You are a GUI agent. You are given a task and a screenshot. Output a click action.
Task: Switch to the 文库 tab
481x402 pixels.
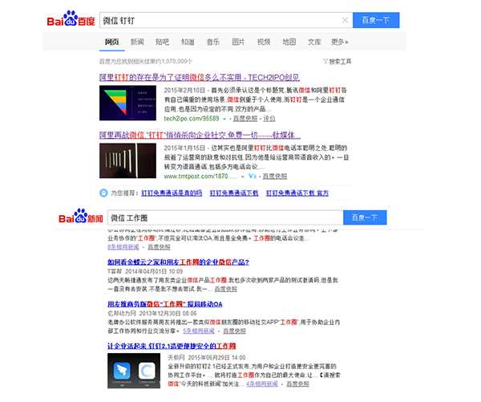coord(314,42)
